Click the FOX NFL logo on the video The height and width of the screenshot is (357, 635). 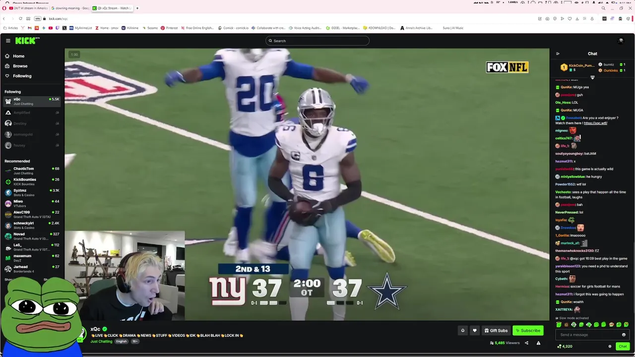pyautogui.click(x=507, y=67)
